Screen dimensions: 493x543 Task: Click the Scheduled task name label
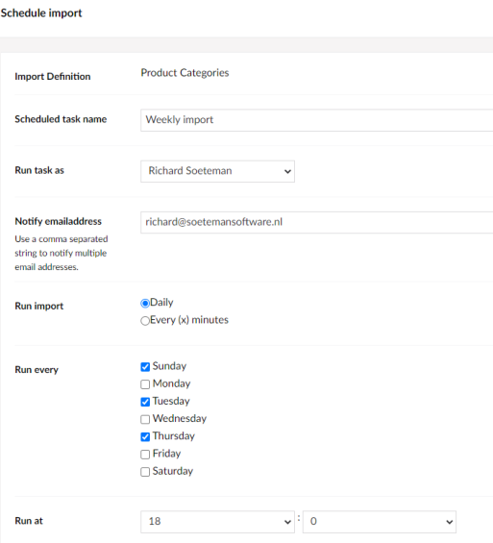[x=61, y=119]
